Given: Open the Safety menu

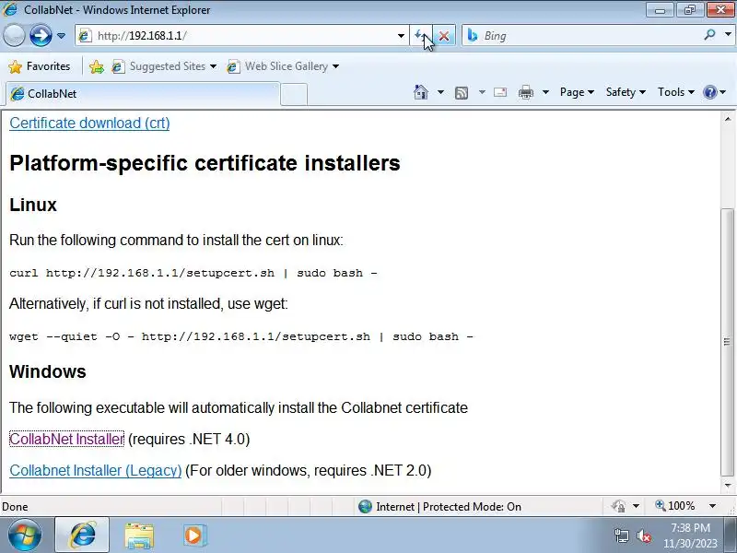Looking at the screenshot, I should pos(626,92).
